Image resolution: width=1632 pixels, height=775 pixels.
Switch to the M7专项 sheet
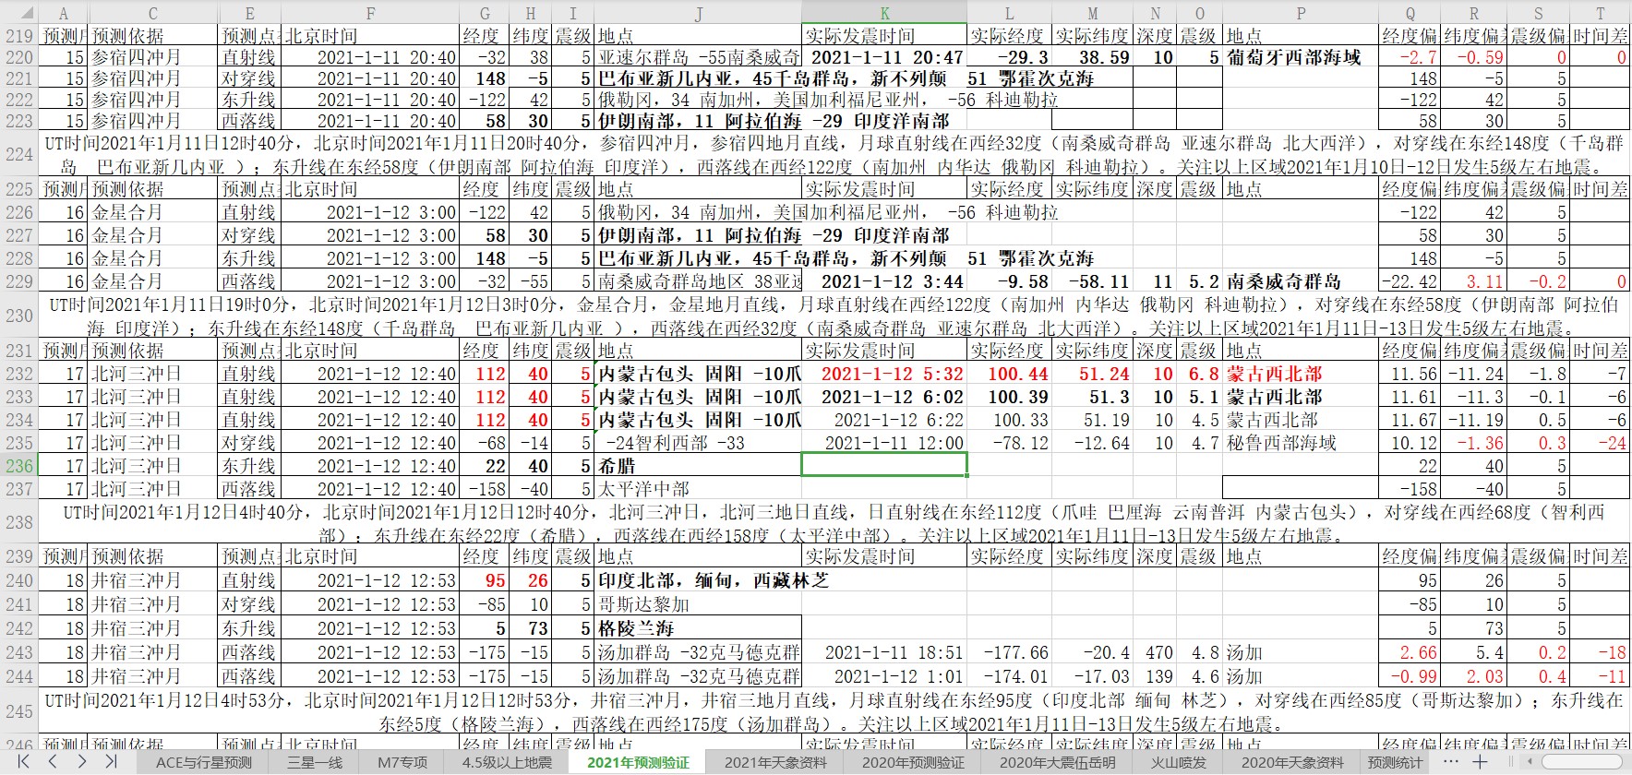tap(402, 762)
